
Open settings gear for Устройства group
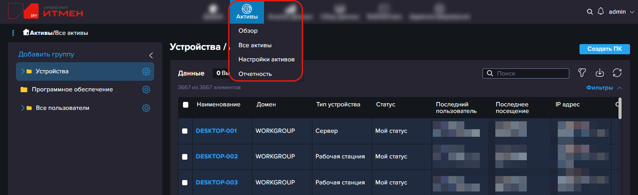coord(146,71)
